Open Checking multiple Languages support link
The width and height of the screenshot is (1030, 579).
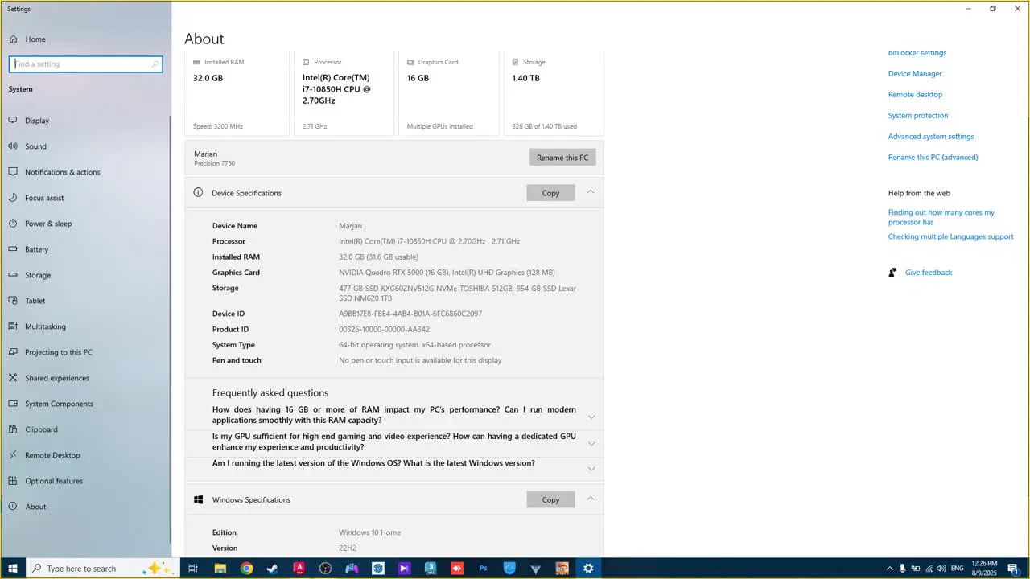pos(950,237)
